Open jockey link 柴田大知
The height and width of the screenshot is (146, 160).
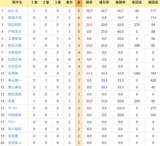tap(15, 18)
